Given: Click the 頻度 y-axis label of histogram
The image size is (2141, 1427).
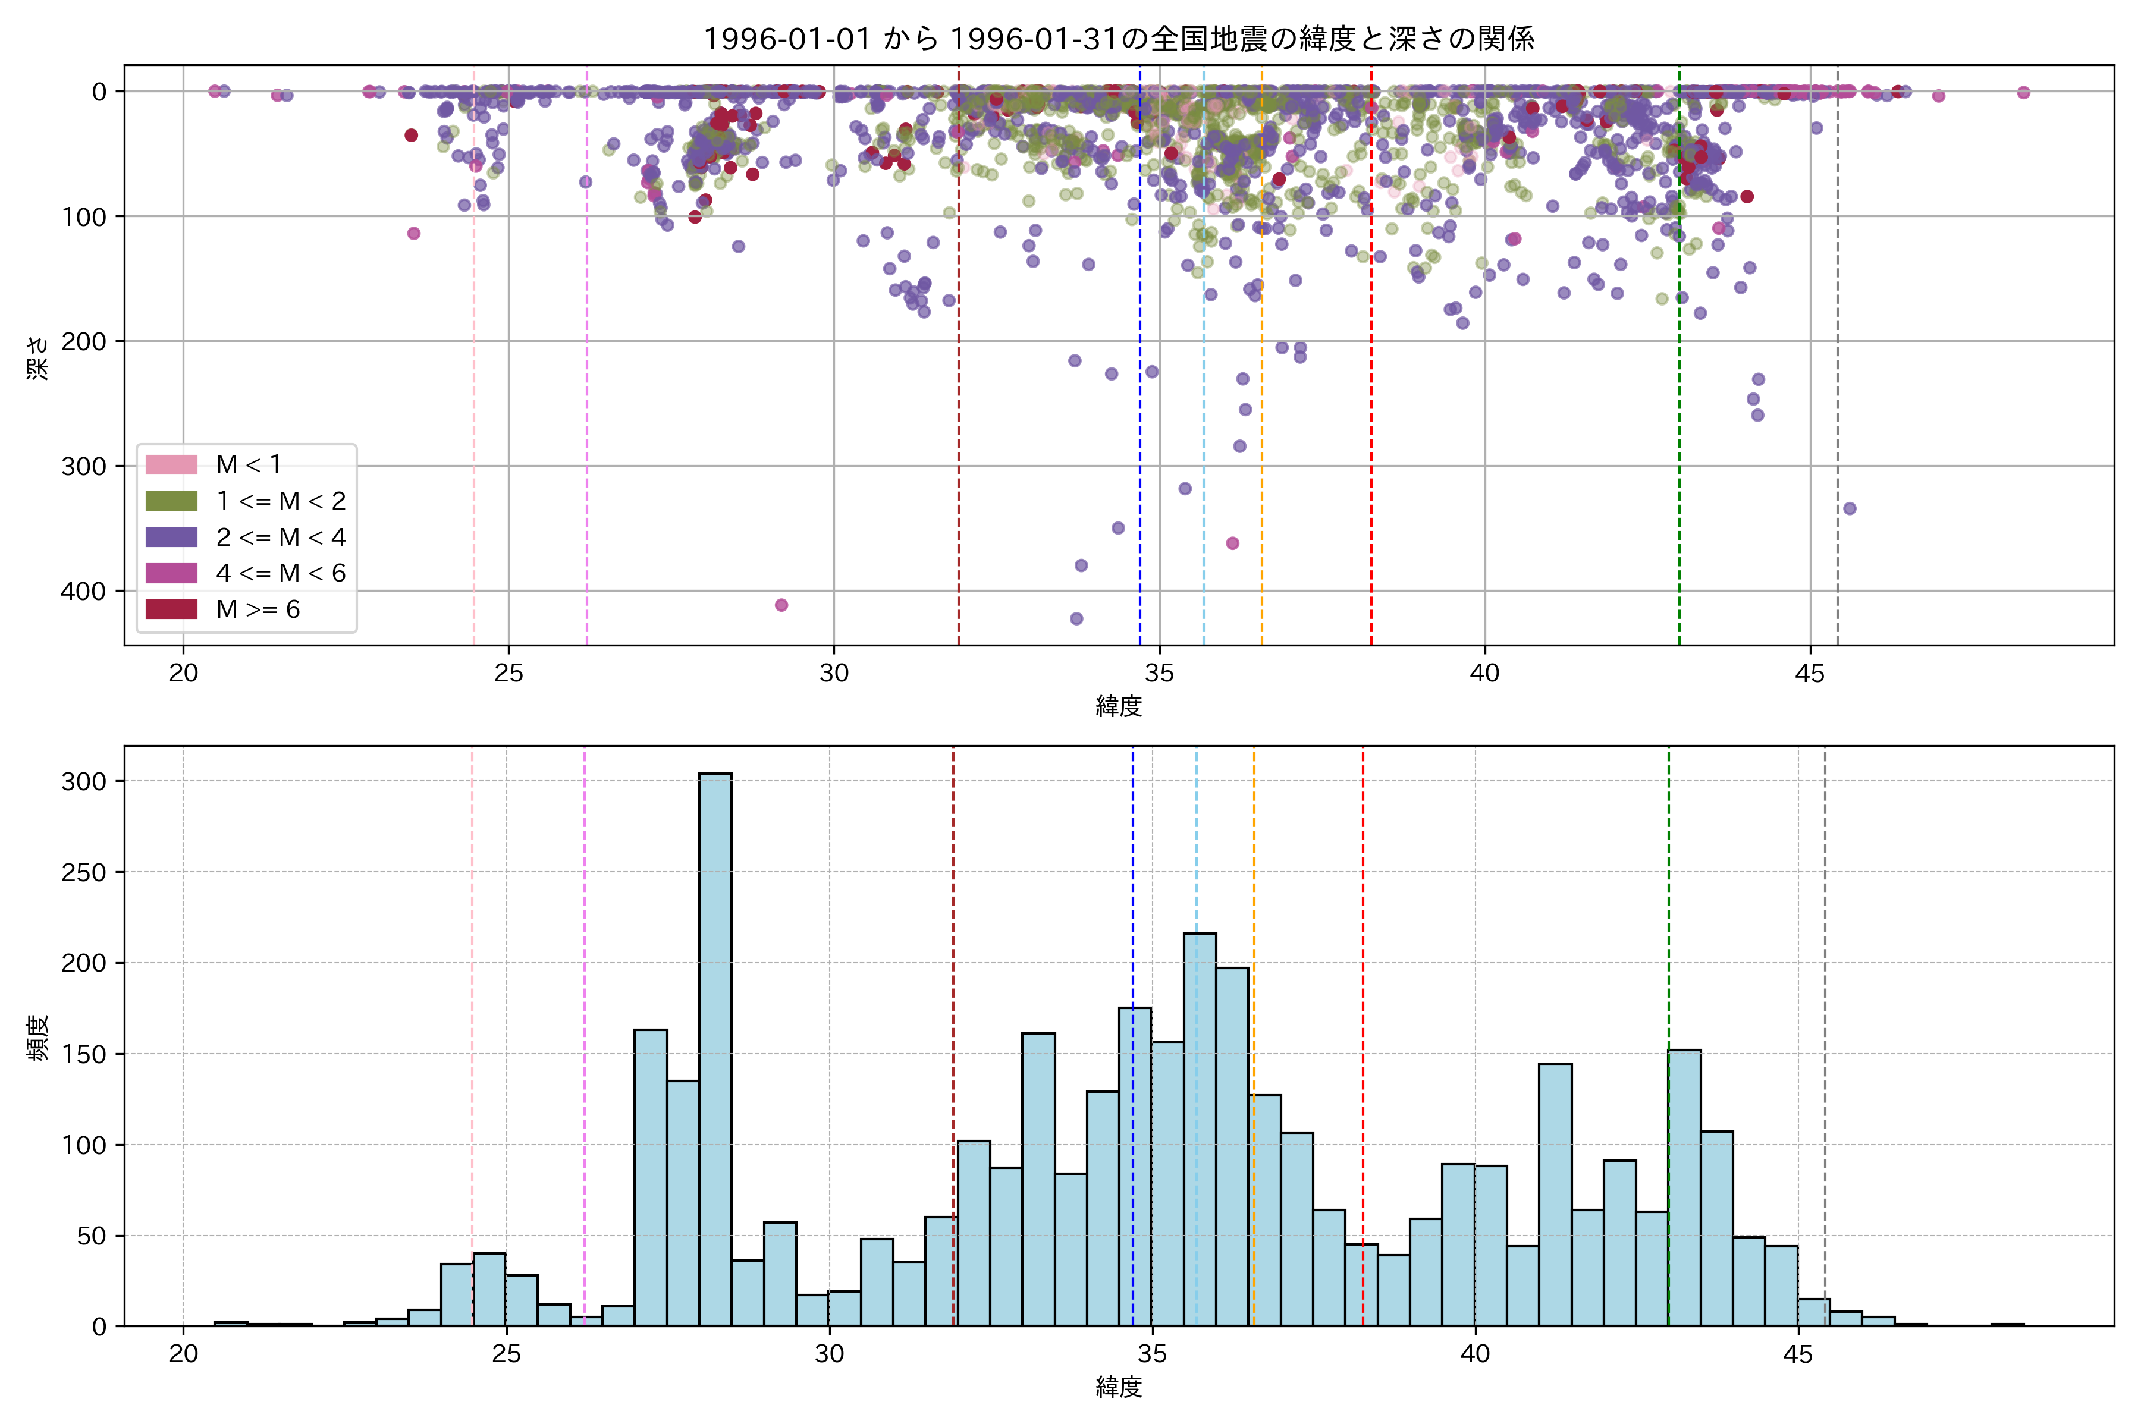Looking at the screenshot, I should click(38, 1038).
